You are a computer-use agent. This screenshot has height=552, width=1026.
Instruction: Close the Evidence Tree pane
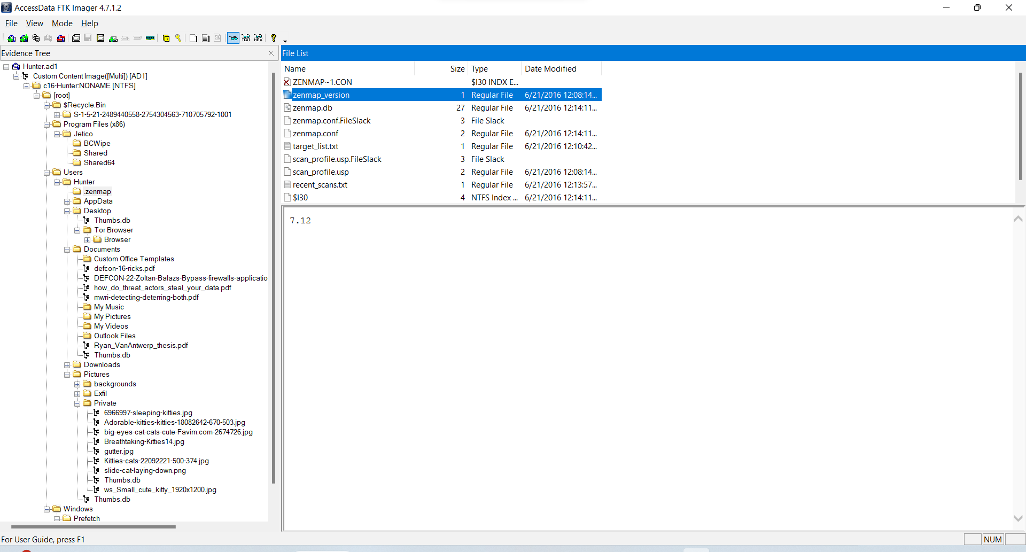(271, 53)
